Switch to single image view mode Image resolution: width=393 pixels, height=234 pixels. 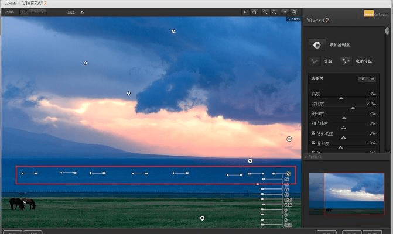coord(24,12)
